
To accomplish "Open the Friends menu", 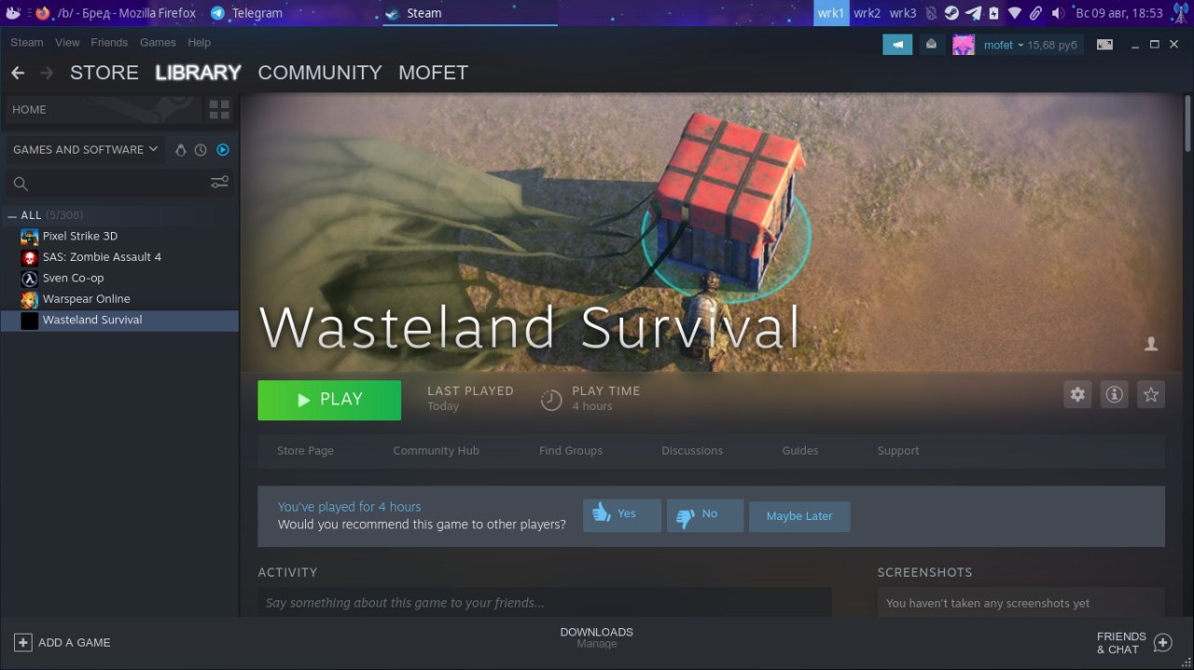I will 109,42.
